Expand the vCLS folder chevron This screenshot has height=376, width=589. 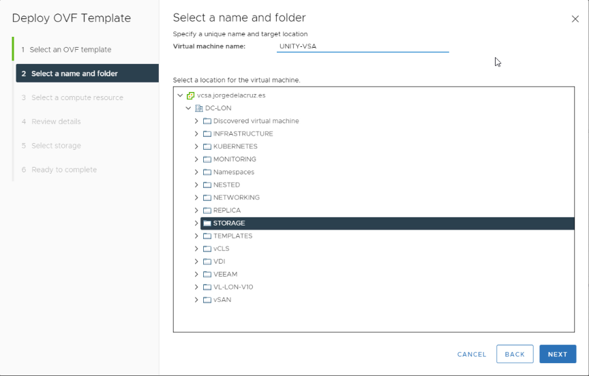[x=196, y=249]
